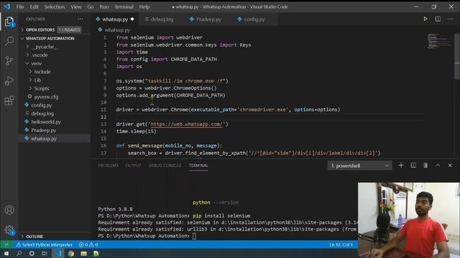The width and height of the screenshot is (460, 258).
Task: Switch to Chrome from taskbar
Action: click(70, 253)
